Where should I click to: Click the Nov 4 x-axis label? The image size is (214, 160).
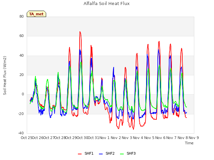pos(138,138)
